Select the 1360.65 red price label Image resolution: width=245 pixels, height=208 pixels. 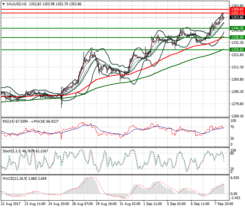[237, 9]
